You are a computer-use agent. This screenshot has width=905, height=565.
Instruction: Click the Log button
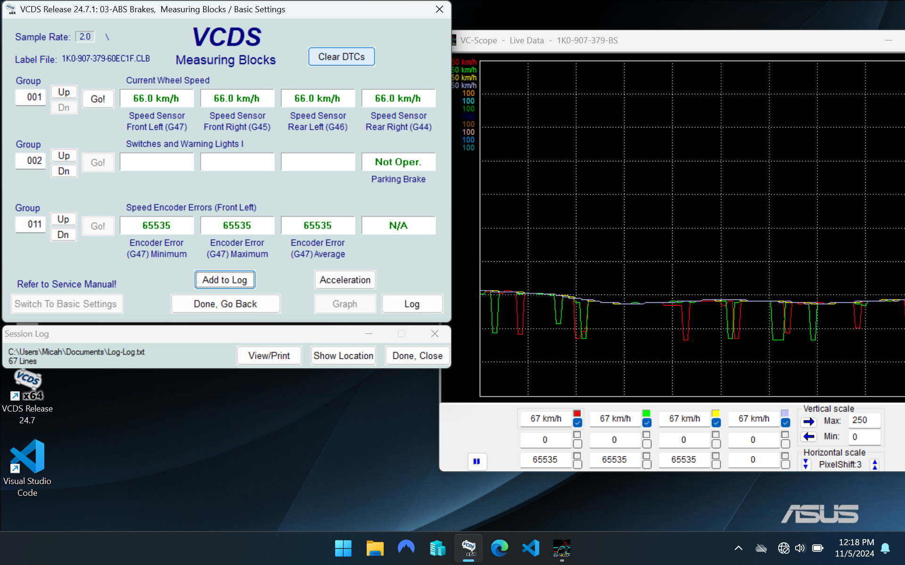pyautogui.click(x=412, y=304)
